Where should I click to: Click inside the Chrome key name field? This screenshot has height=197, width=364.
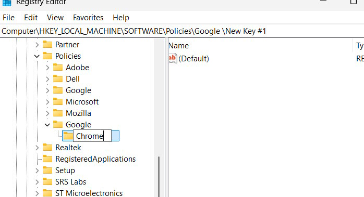tap(92, 136)
